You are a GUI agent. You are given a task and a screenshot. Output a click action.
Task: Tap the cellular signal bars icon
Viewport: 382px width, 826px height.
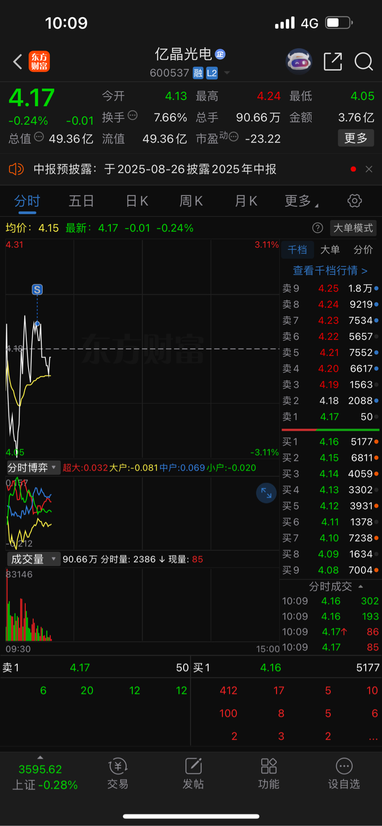pos(285,23)
